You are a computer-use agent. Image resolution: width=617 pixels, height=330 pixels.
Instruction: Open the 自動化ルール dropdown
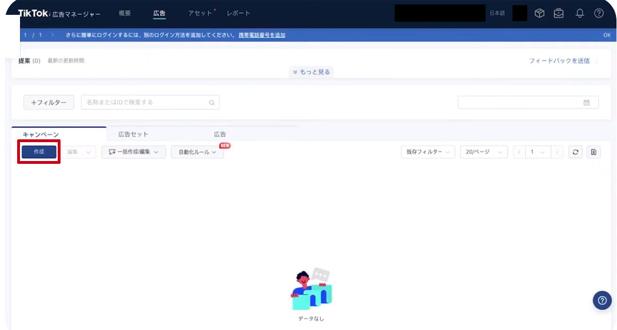197,152
